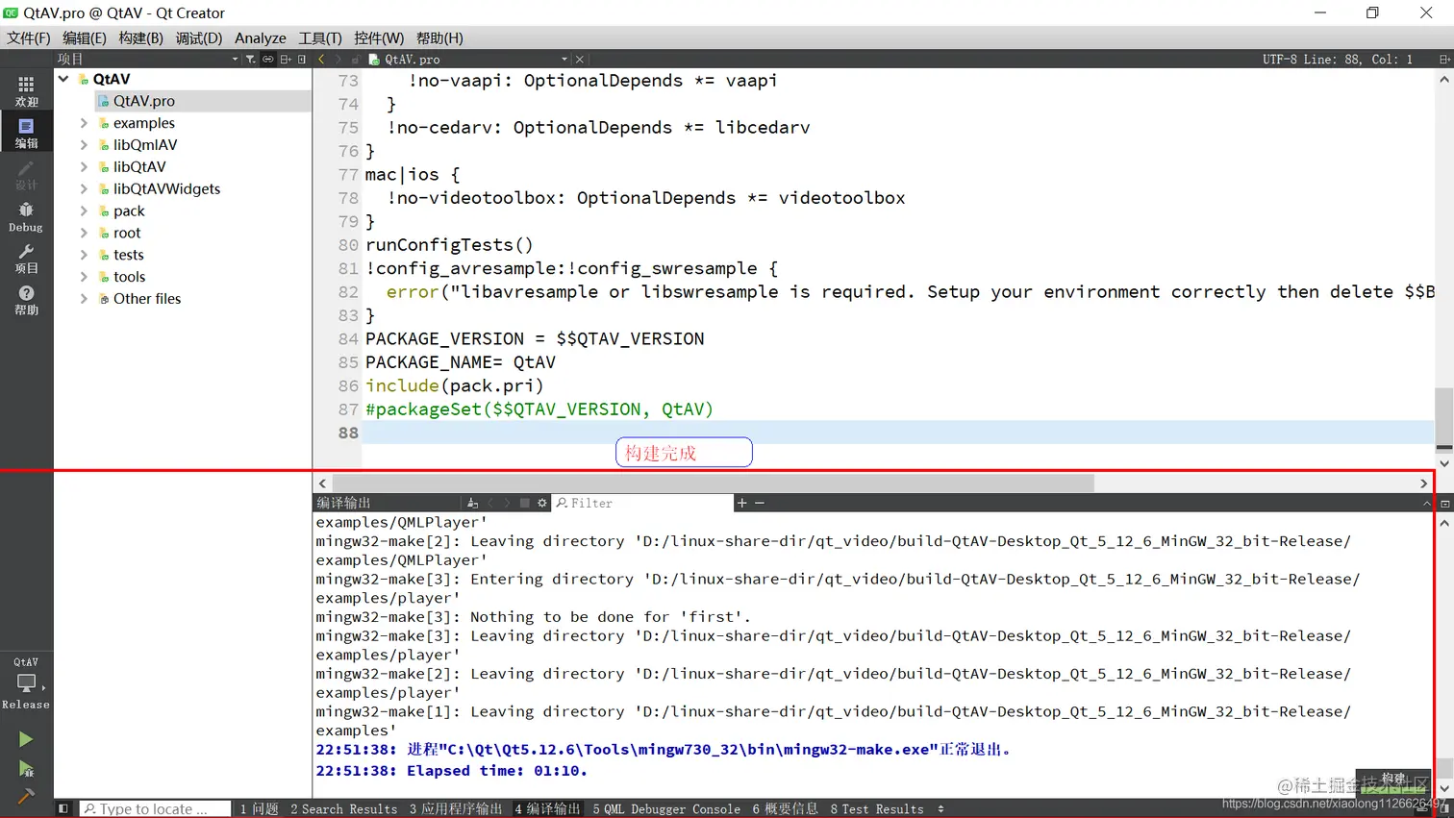The image size is (1454, 818).
Task: Expand the root folder
Action: (84, 233)
